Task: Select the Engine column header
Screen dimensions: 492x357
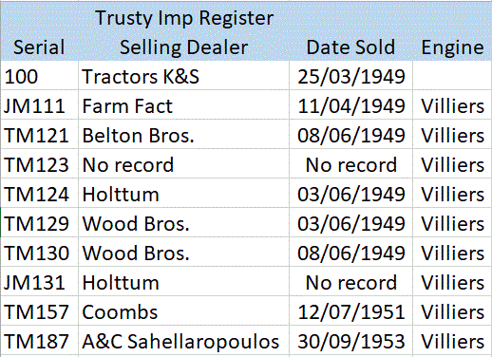Action: point(452,47)
